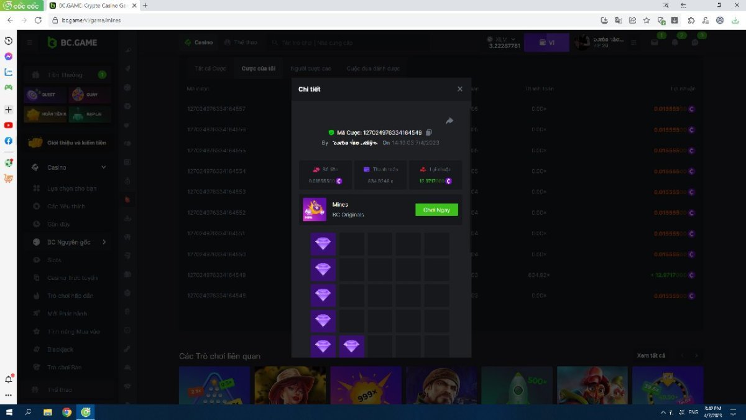
Task: Select the Người cược cao tab
Action: click(x=311, y=68)
